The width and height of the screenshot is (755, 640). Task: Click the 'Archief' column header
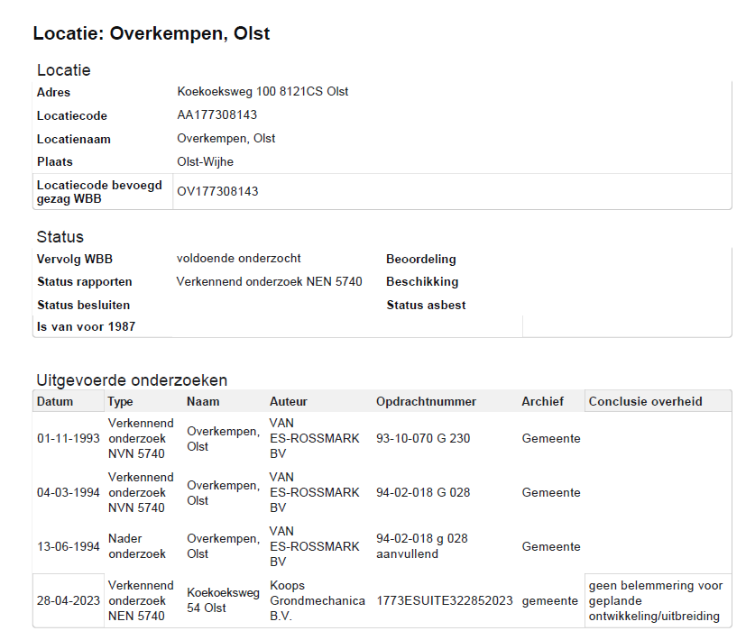pos(543,401)
